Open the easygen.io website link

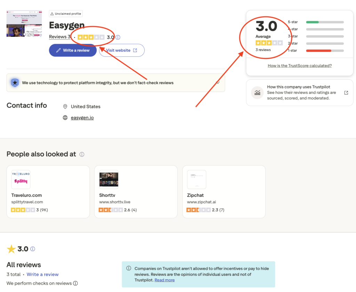pos(82,118)
